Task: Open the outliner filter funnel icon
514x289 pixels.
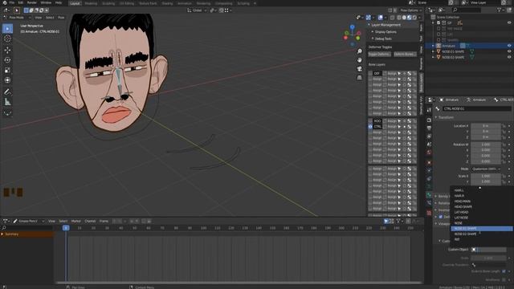Action: (x=500, y=10)
